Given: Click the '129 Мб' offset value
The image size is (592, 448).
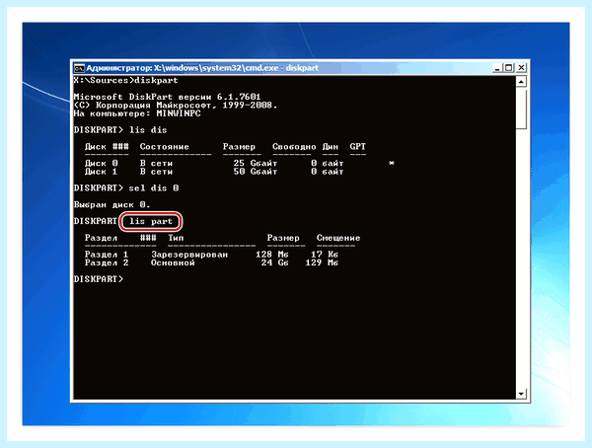Looking at the screenshot, I should click(x=322, y=262).
